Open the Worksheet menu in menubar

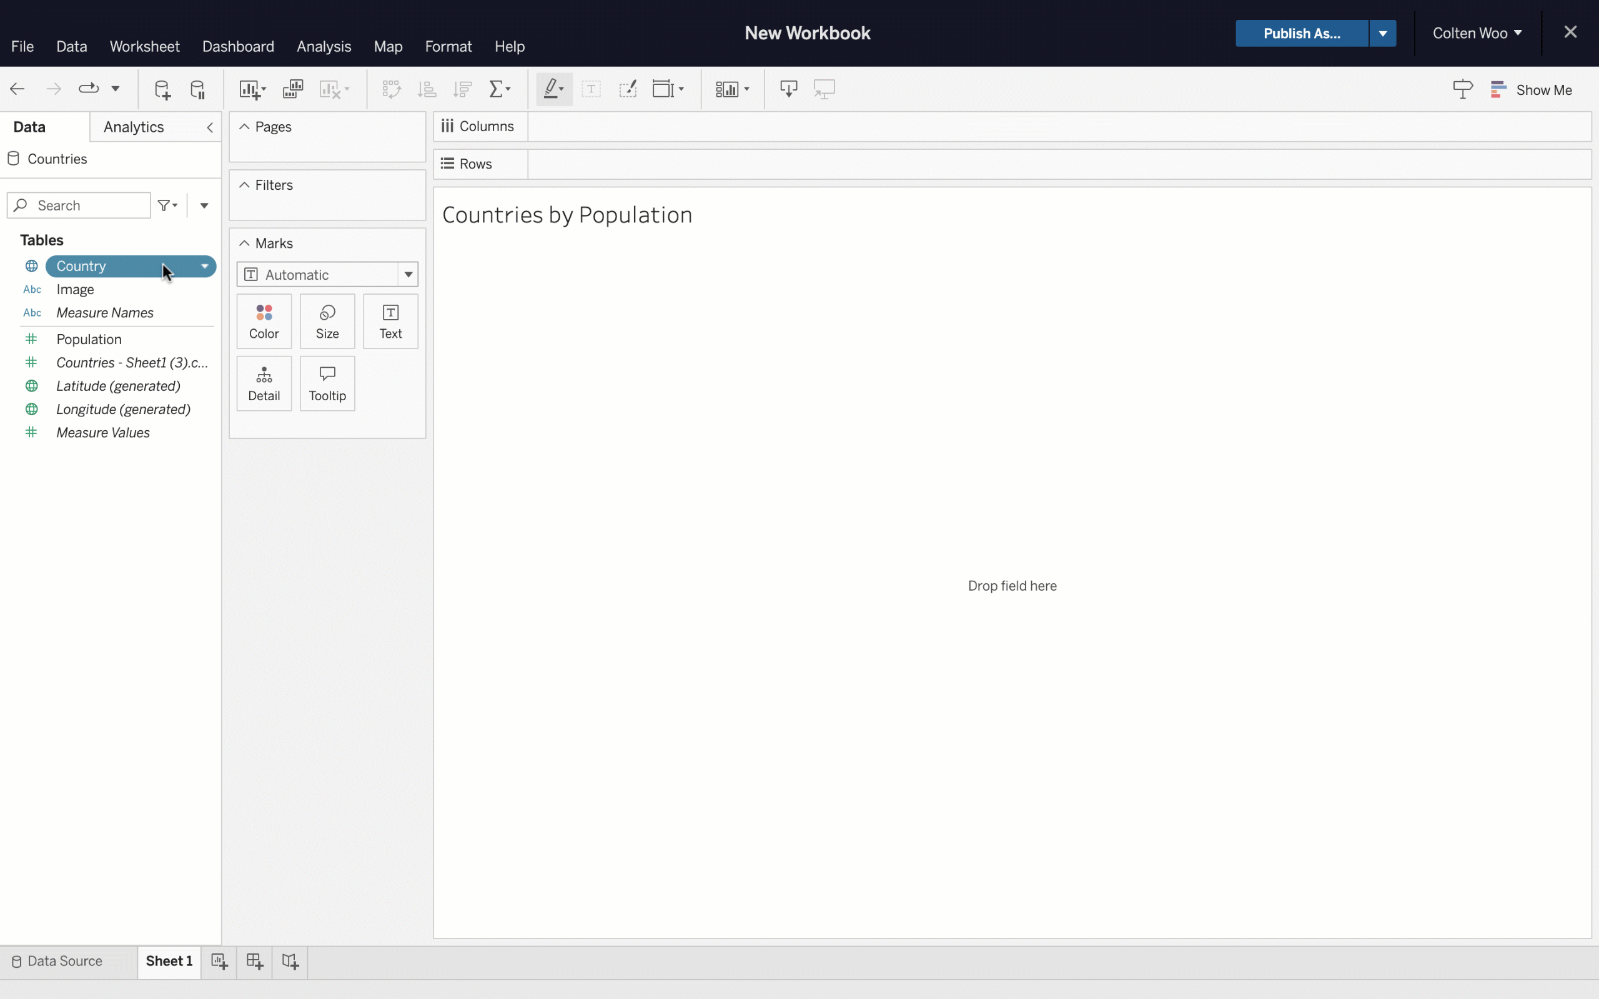click(x=144, y=46)
